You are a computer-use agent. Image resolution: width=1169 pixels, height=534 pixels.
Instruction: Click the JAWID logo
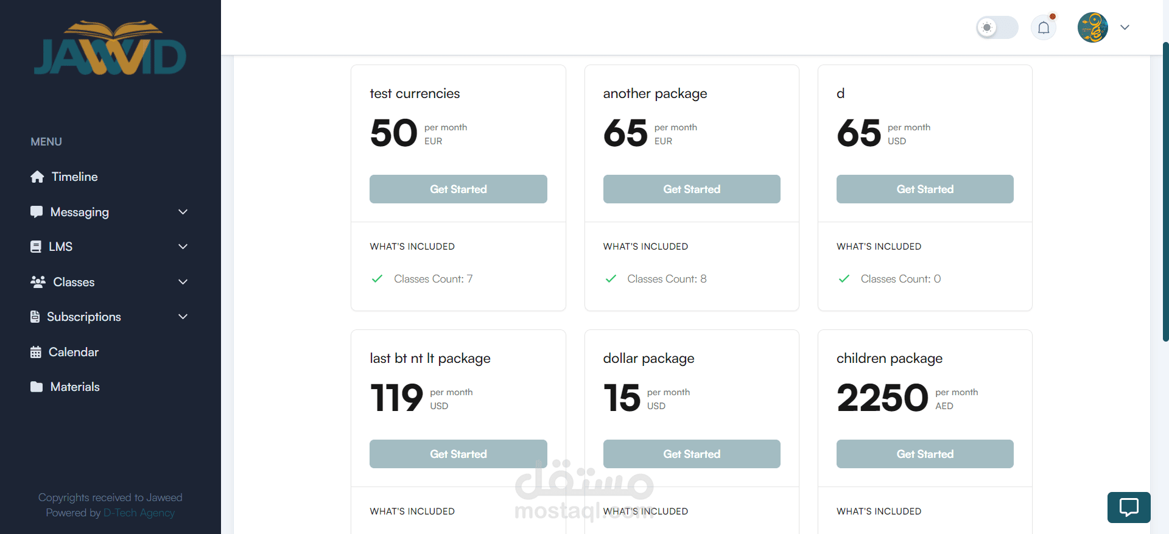110,49
